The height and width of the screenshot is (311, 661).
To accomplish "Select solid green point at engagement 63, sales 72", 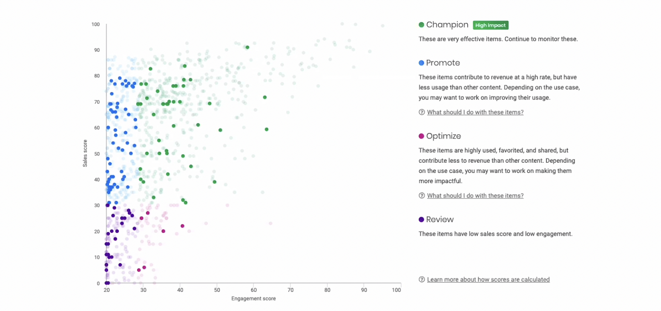I will [x=264, y=97].
